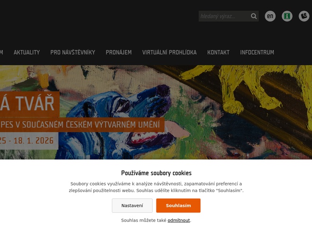The image size is (312, 236).
Task: Select the Kontakt menu item
Action: click(x=218, y=52)
